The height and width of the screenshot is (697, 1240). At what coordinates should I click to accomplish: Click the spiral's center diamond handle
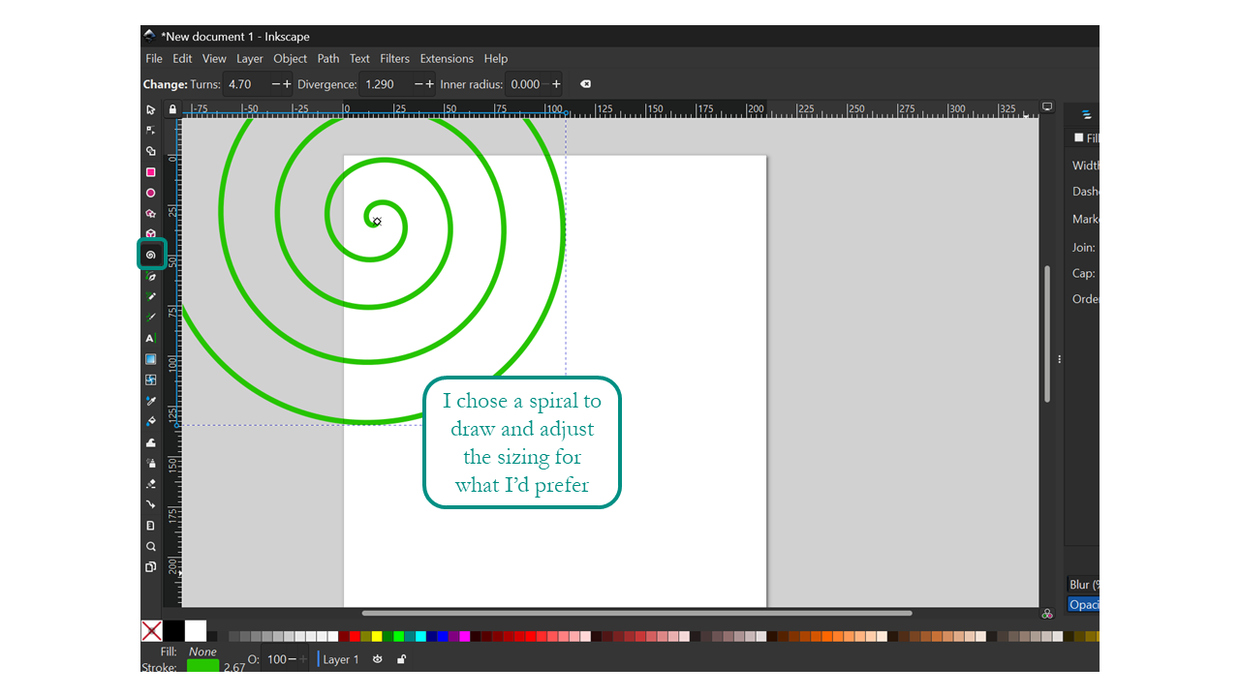pos(377,222)
